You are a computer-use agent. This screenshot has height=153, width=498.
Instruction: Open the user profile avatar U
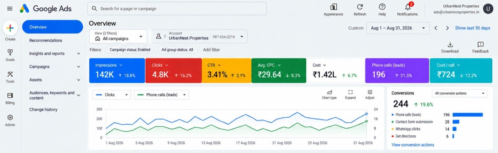(x=488, y=9)
